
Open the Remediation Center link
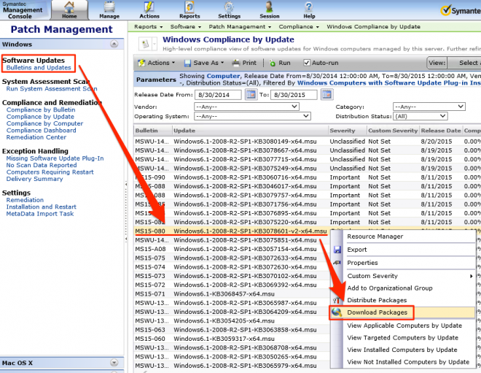pyautogui.click(x=36, y=137)
